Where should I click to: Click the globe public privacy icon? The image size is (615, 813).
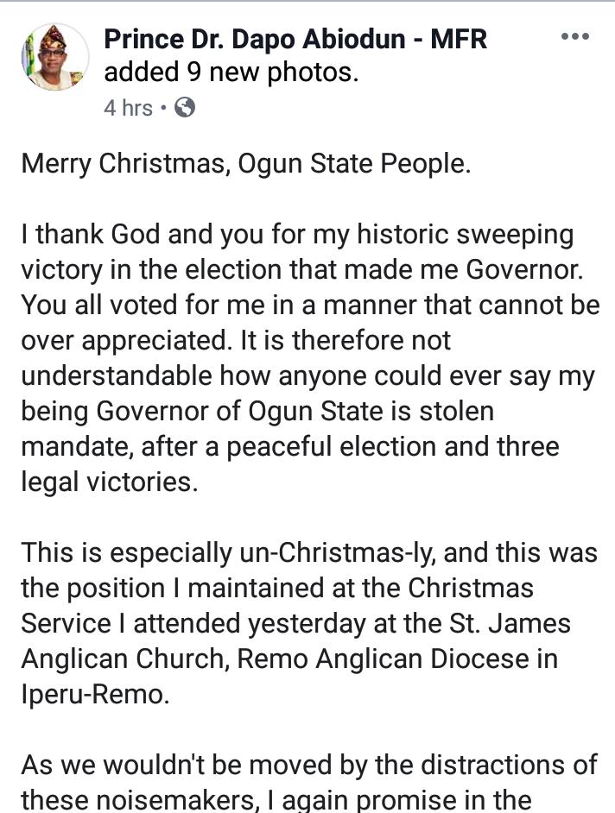[185, 108]
